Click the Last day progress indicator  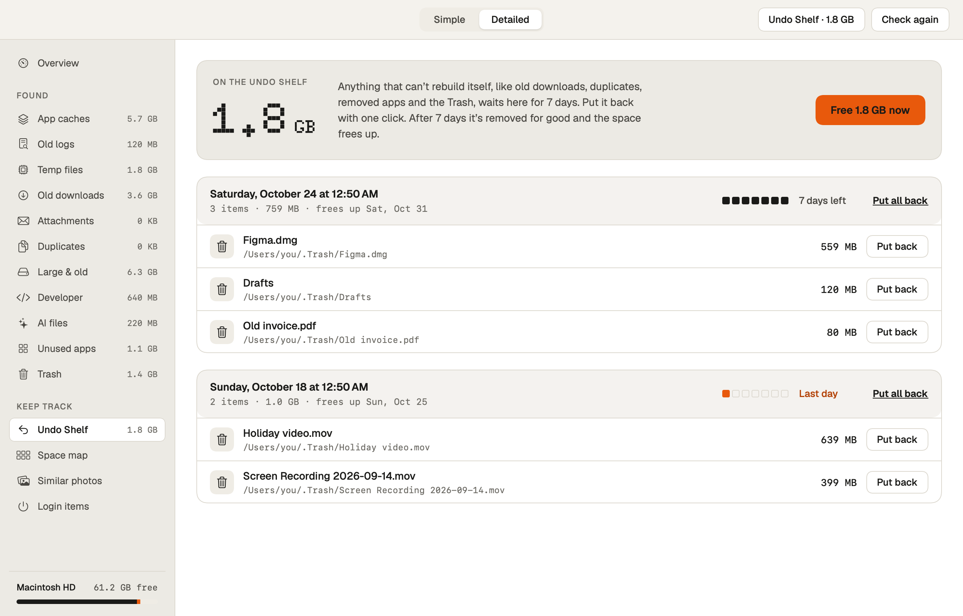tap(755, 394)
